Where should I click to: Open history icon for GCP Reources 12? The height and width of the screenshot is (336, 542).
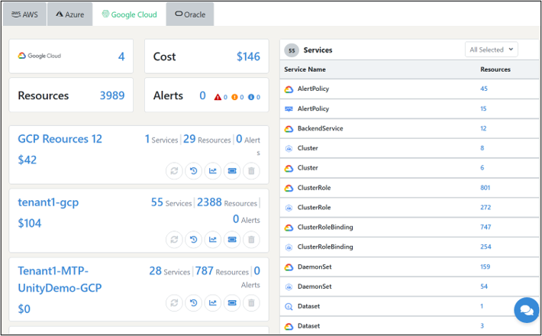point(194,171)
